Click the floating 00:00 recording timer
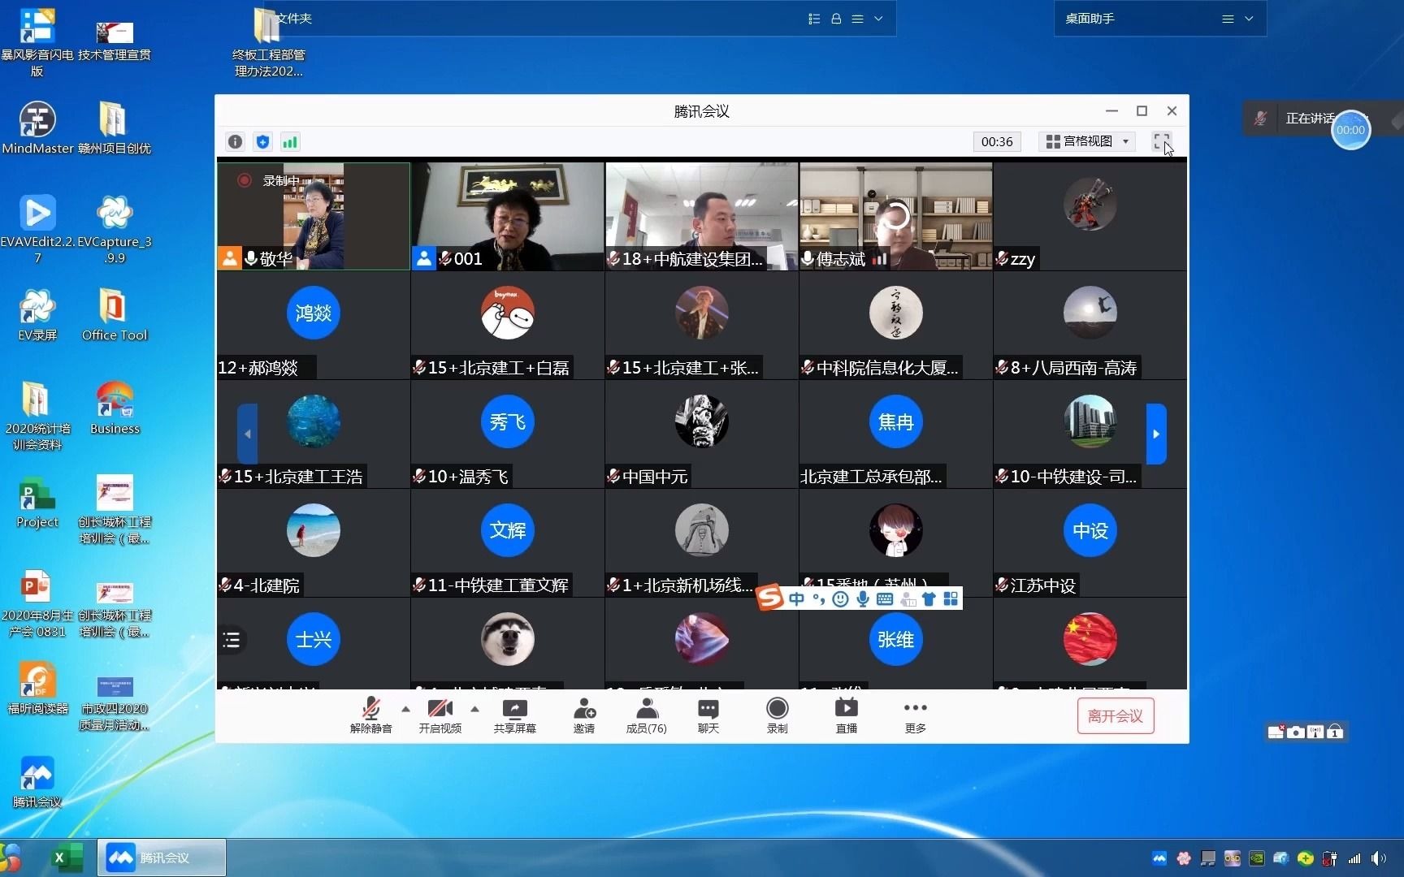Screen dimensions: 1404x877 (x=1350, y=130)
